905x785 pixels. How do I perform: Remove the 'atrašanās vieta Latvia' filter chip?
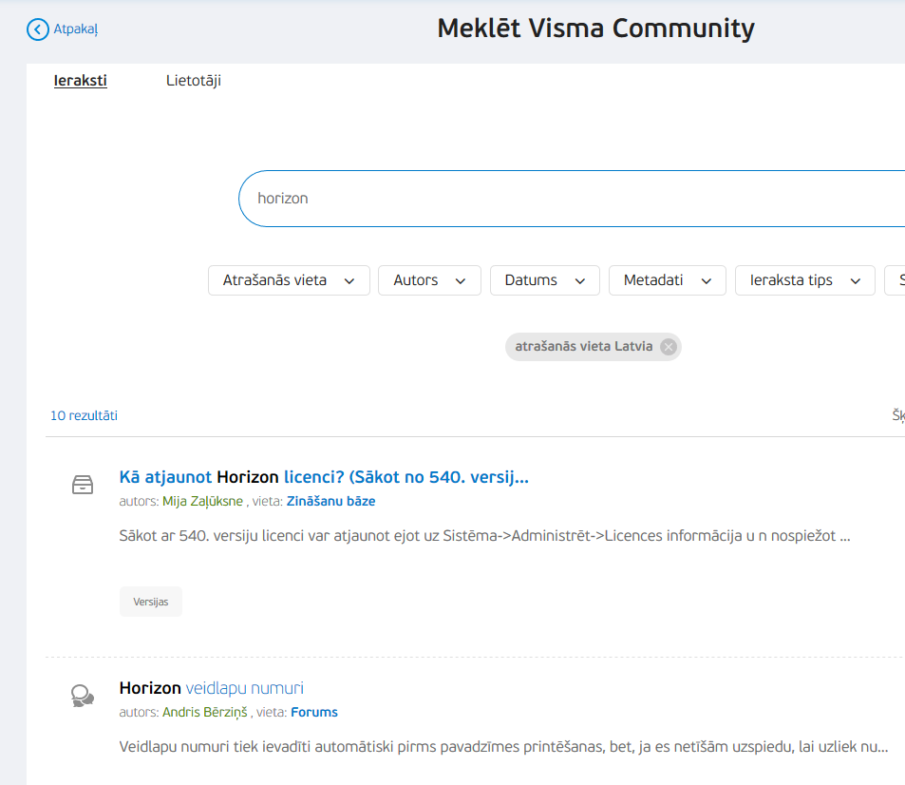click(x=669, y=347)
